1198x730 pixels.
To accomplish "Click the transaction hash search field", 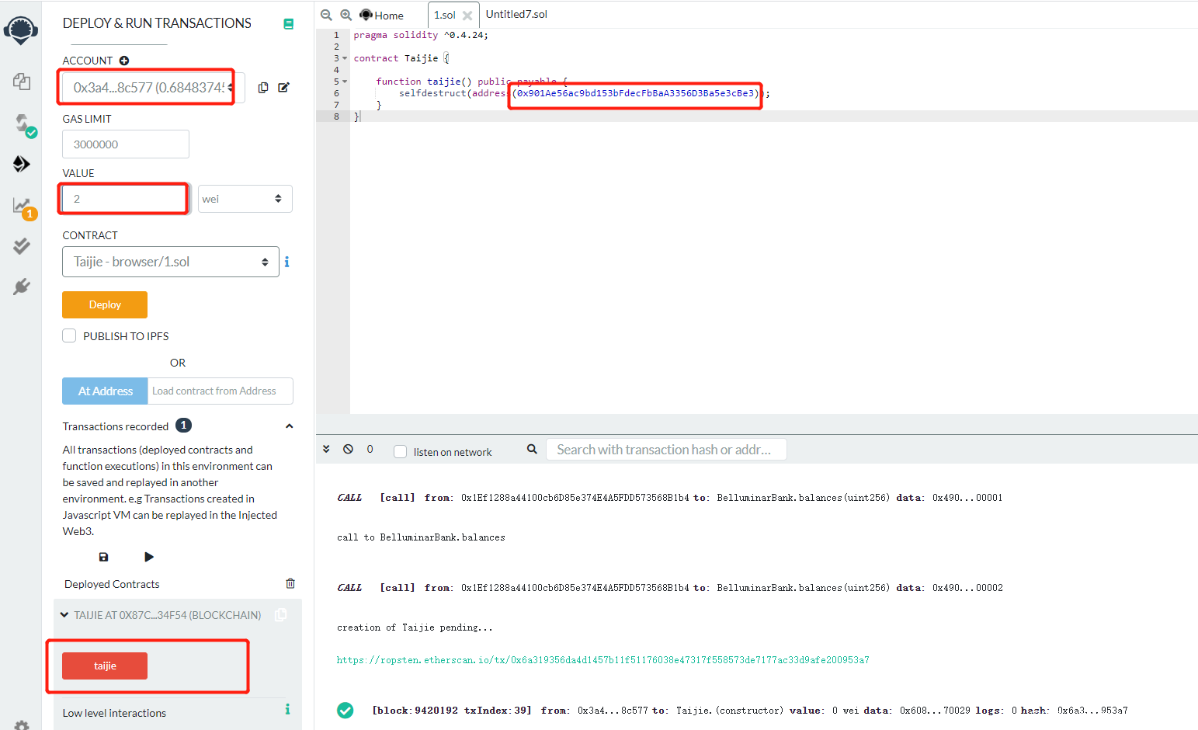I will [x=665, y=450].
